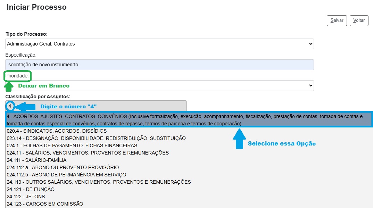The image size is (373, 208).
Task: Choose 020.4 - SINDICATOS. ACORDOS. DISSÍDIOS
Action: [x=57, y=131]
